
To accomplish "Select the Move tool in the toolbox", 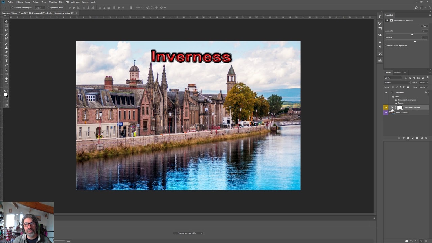I will [x=6, y=21].
